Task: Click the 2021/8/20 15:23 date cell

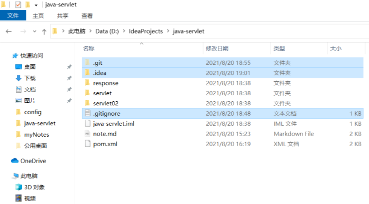Action: tap(228, 134)
